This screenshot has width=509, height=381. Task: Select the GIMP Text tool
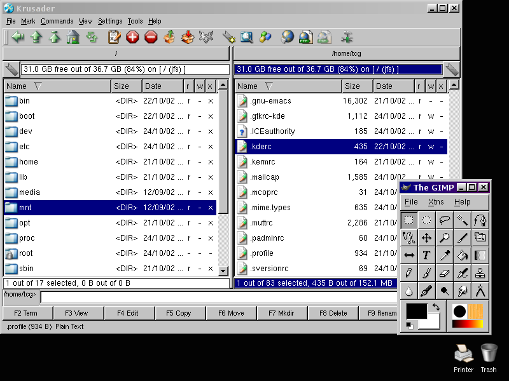427,255
